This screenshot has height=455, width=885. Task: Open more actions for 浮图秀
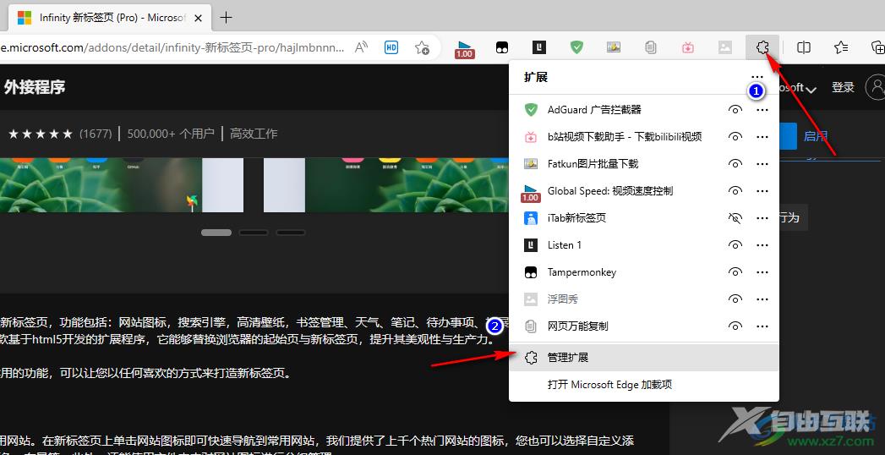pos(762,299)
